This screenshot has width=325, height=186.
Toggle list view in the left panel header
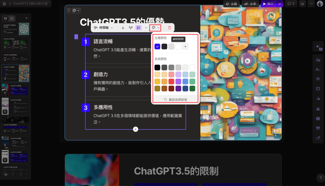click(x=12, y=18)
